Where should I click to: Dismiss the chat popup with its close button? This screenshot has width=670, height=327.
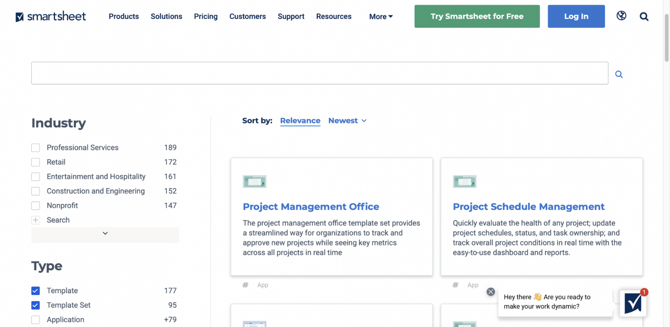[490, 292]
